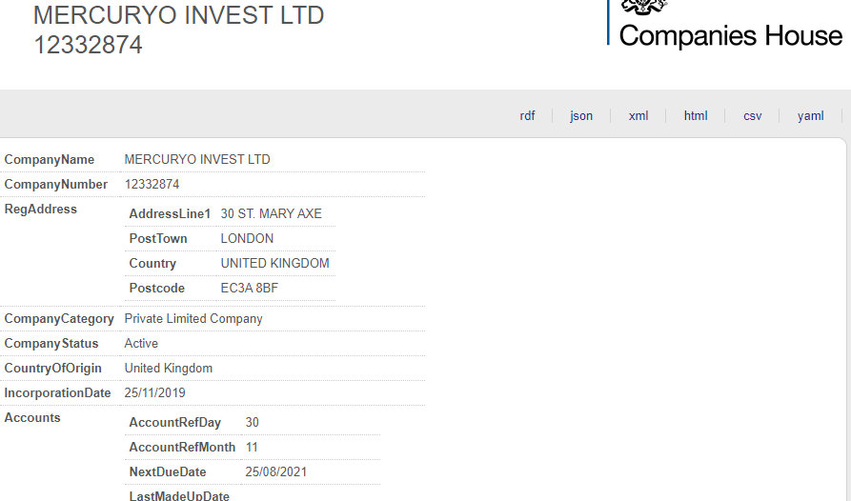851x501 pixels.
Task: Click the Companies House wordmark
Action: click(x=731, y=36)
